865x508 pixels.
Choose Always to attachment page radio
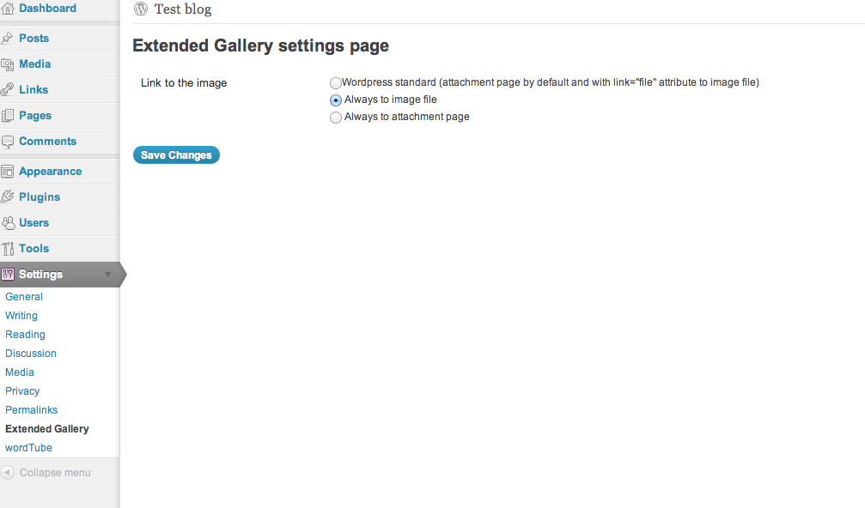point(335,118)
